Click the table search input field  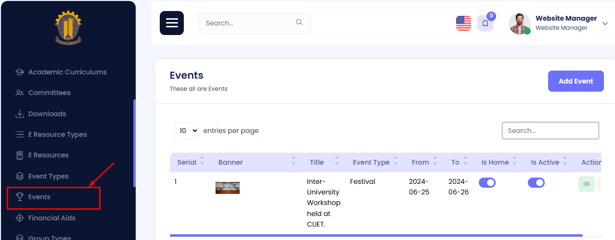[x=550, y=131]
